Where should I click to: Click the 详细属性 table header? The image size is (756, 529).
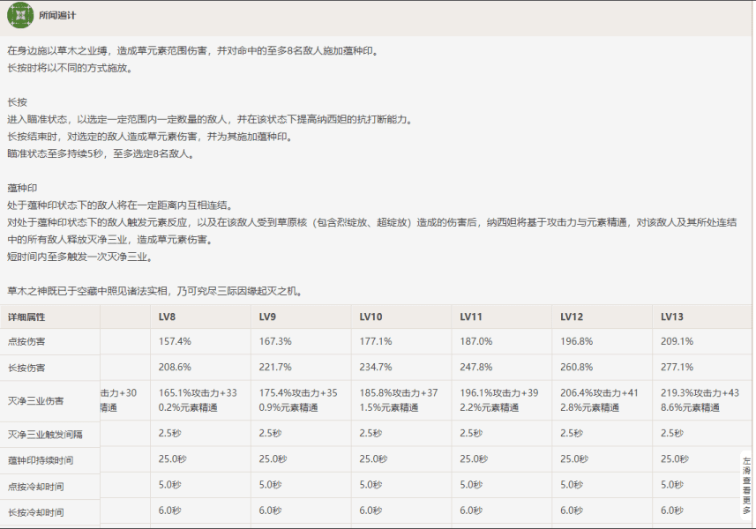(26, 317)
